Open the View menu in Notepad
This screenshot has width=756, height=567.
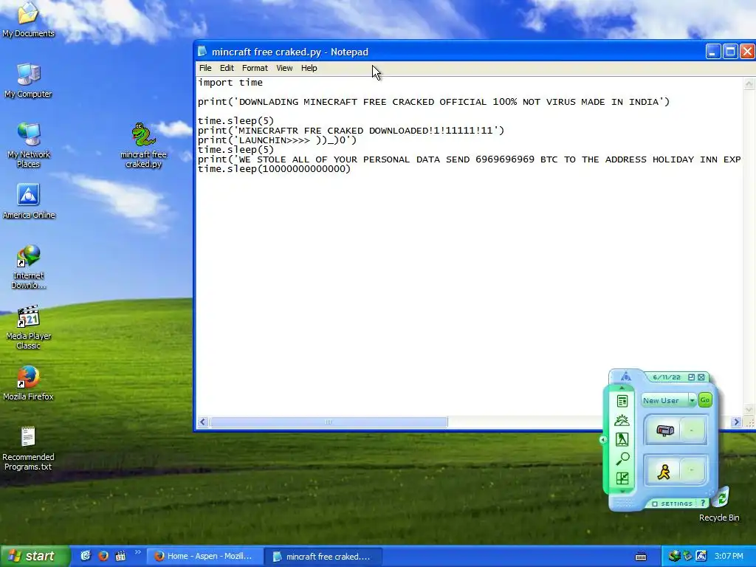(284, 68)
